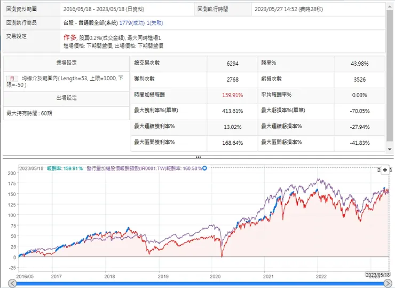Image resolution: width=395 pixels, height=288 pixels.
Task: Click the blue chart range slider bar
Action: pyautogui.click(x=200, y=284)
